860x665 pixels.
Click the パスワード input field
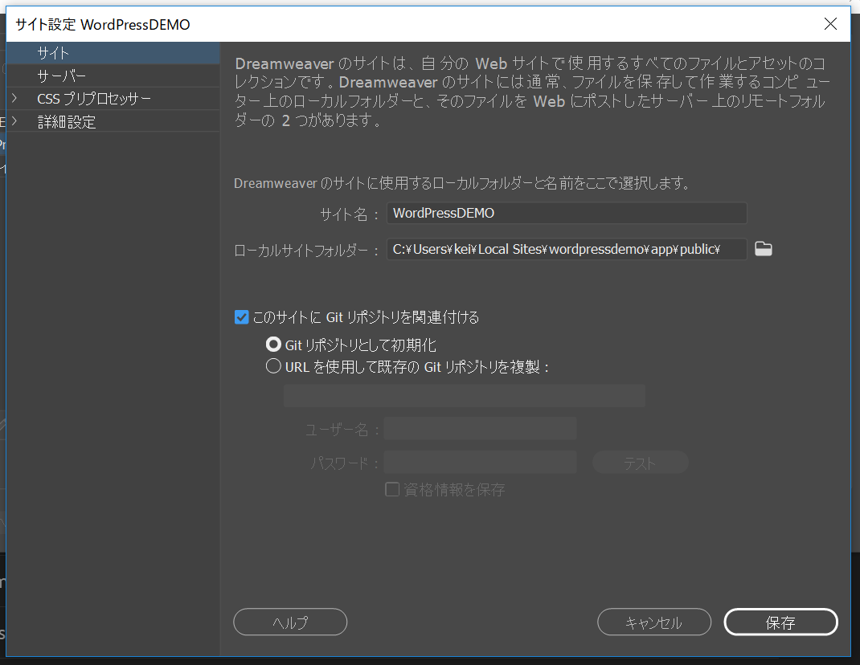479,462
